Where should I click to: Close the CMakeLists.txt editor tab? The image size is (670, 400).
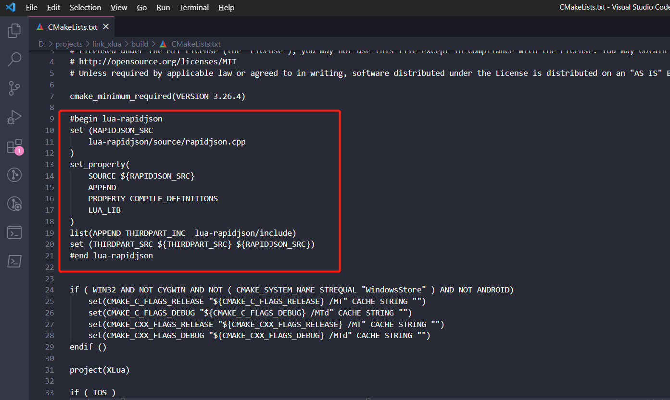(x=106, y=27)
